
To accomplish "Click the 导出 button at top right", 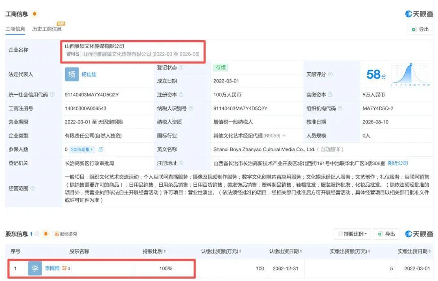I will click(420, 29).
